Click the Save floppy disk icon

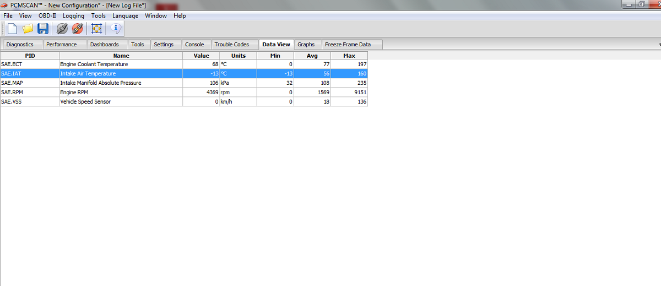pyautogui.click(x=43, y=28)
